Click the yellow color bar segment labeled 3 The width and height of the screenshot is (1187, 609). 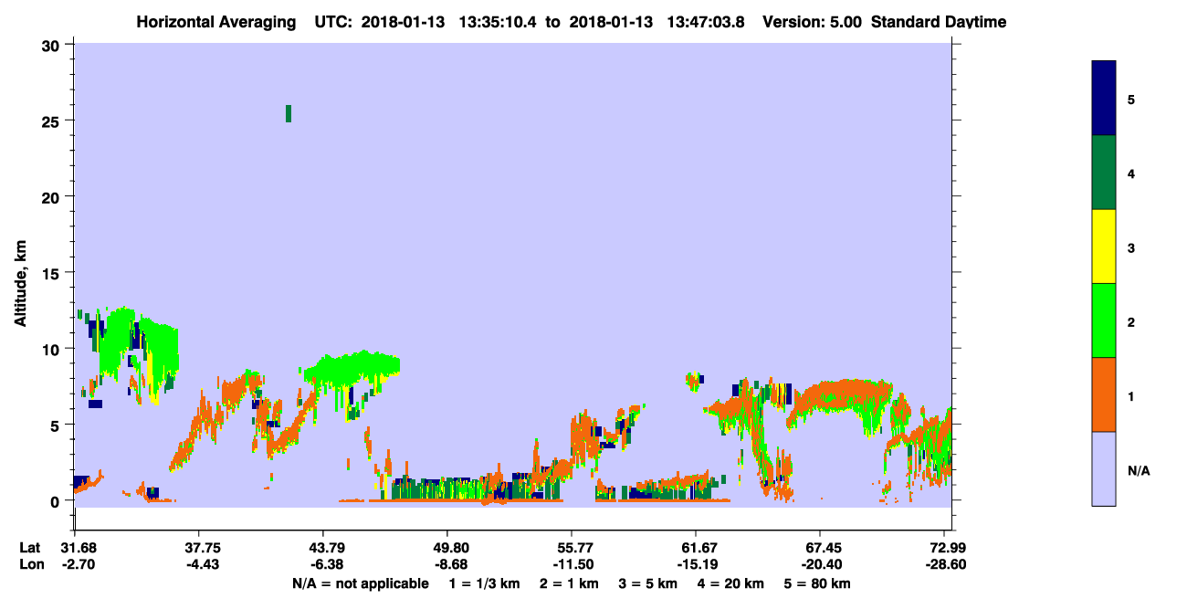coord(1104,247)
